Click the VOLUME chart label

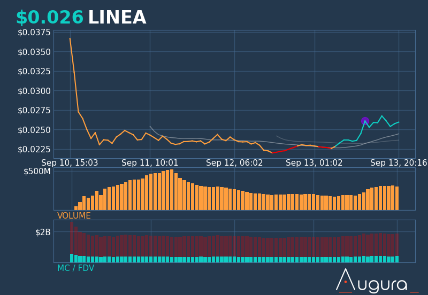[x=74, y=216]
